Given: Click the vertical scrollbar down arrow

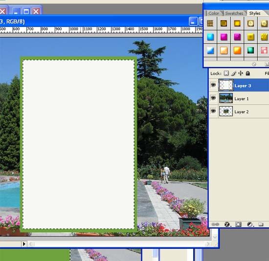Looking at the screenshot, I should [214, 238].
